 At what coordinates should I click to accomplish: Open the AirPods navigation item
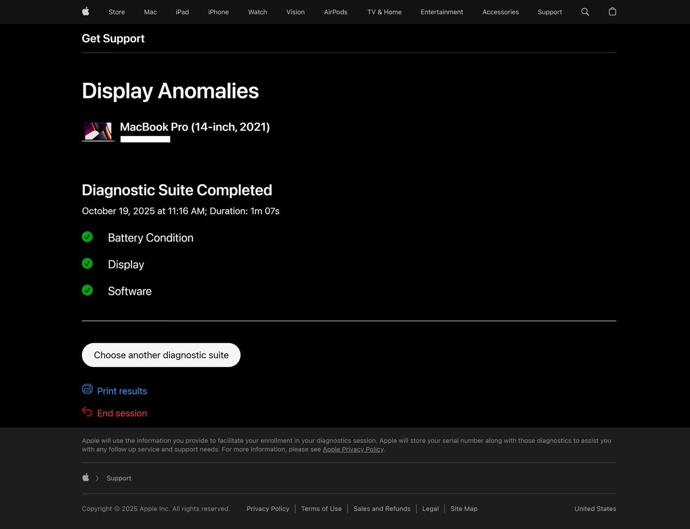point(335,12)
